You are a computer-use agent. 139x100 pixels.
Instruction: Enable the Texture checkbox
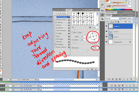[55, 25]
